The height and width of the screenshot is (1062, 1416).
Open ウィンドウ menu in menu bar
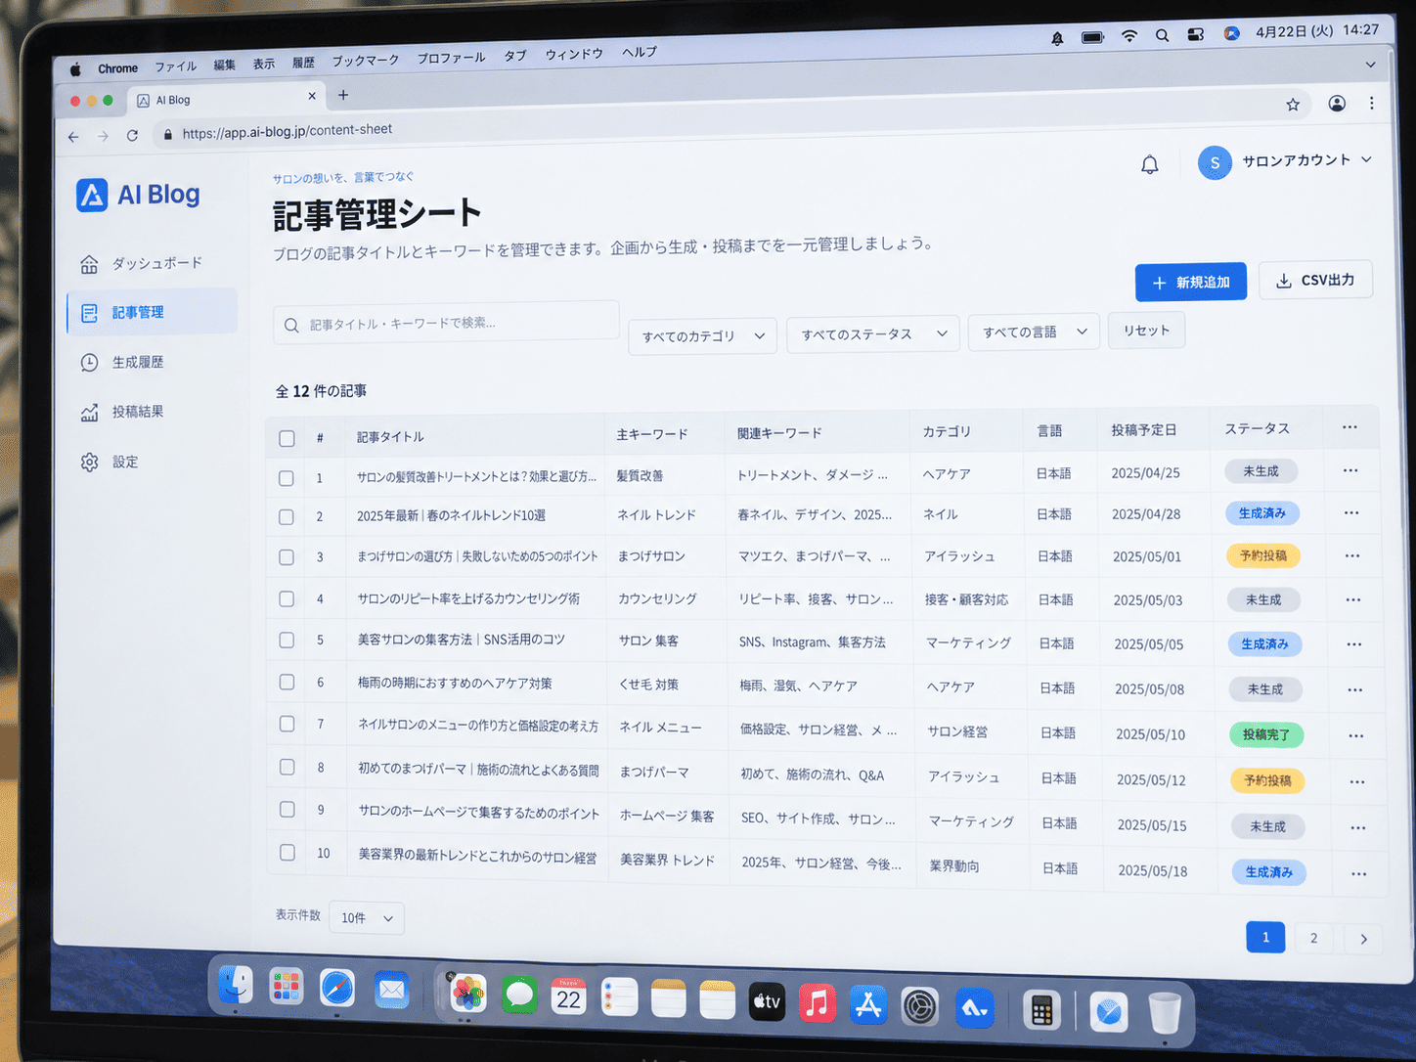pos(574,54)
